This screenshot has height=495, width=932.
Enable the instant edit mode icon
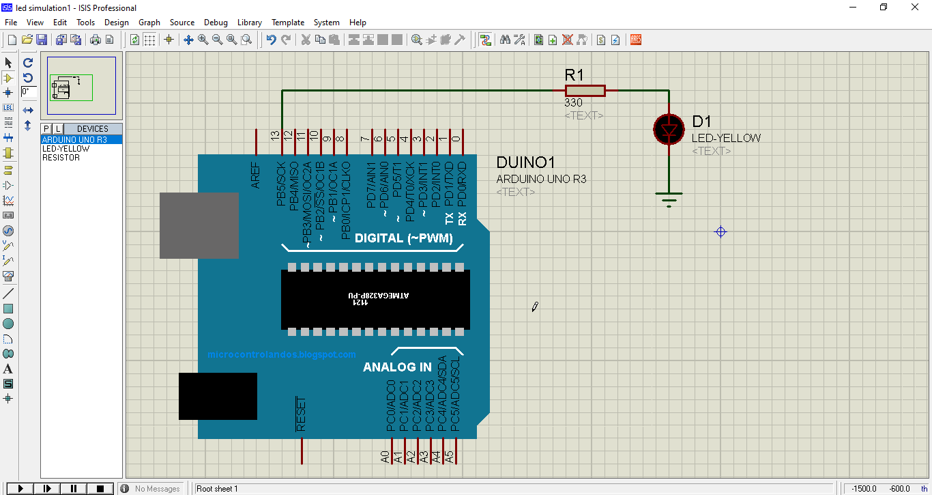8,62
